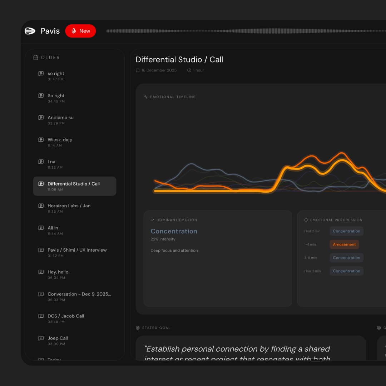
Task: Click the '1 hour' duration text
Action: pos(198,70)
